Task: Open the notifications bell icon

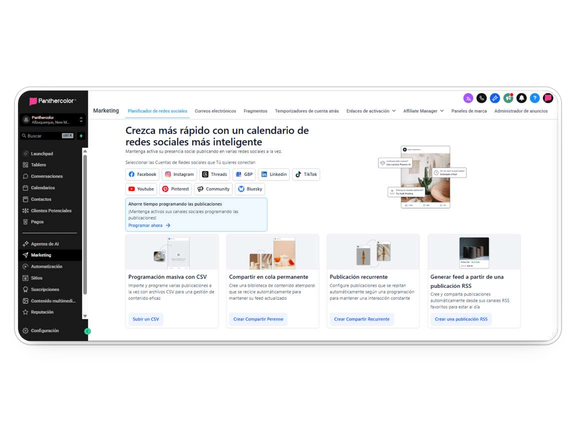Action: (521, 98)
